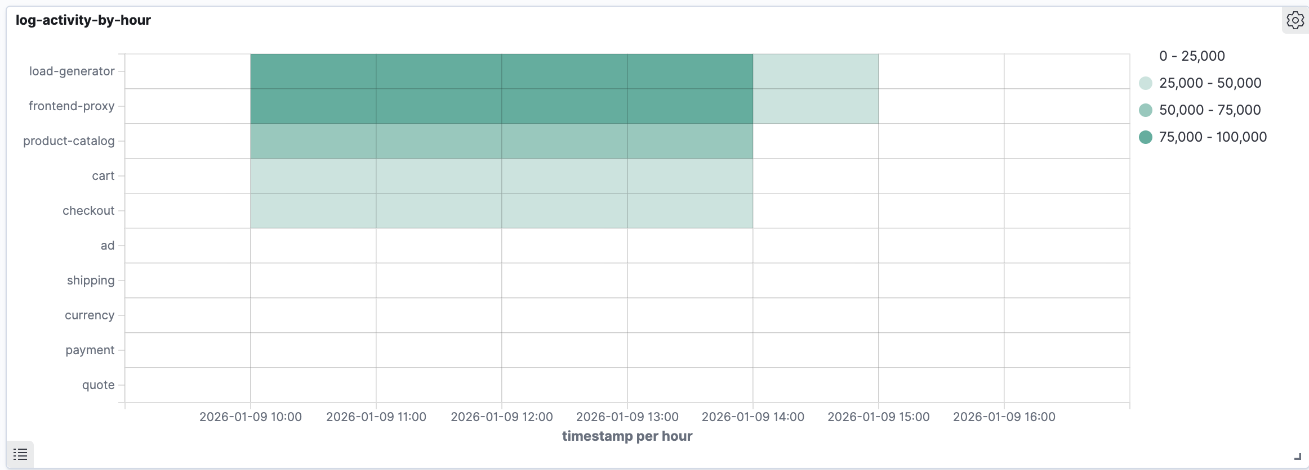Click the gear icon to edit visualization
The image size is (1309, 470).
(x=1296, y=19)
